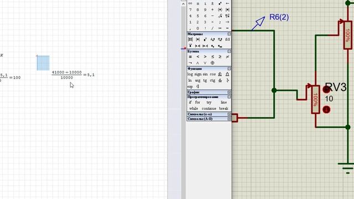
Task: Insert Boolean equals operator
Action: pyautogui.click(x=190, y=57)
